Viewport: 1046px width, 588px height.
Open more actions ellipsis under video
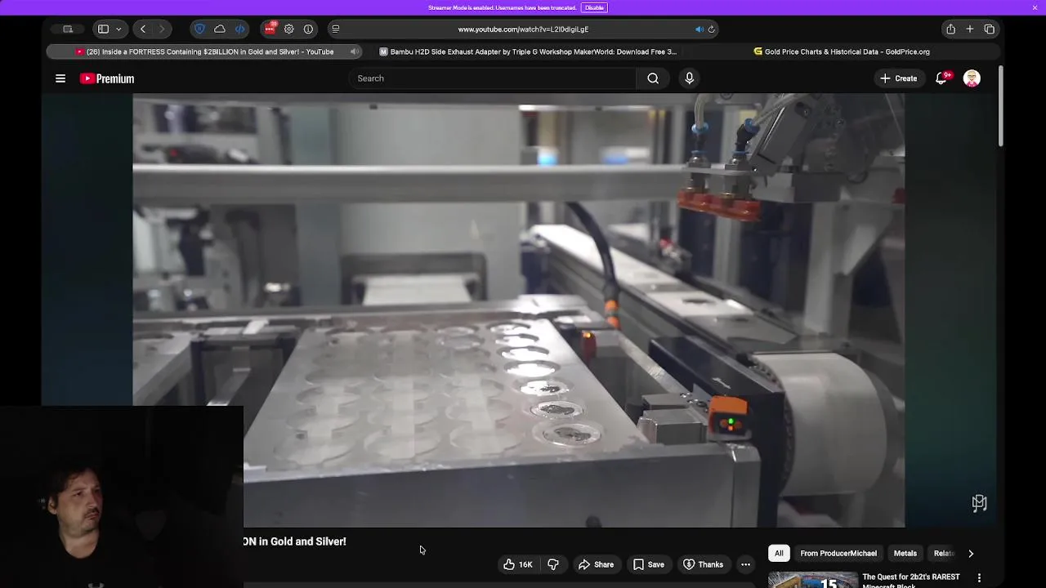745,564
